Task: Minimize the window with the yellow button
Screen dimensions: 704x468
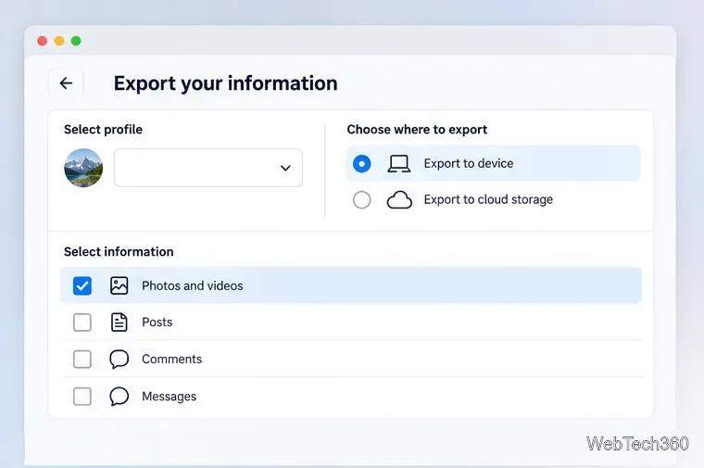Action: pos(59,41)
